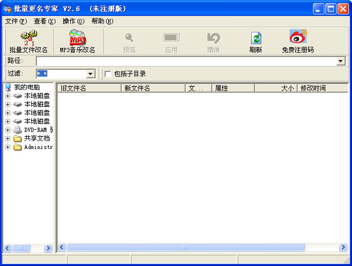The image size is (352, 266).
Task: Click the 文... column header
Action: coord(199,88)
